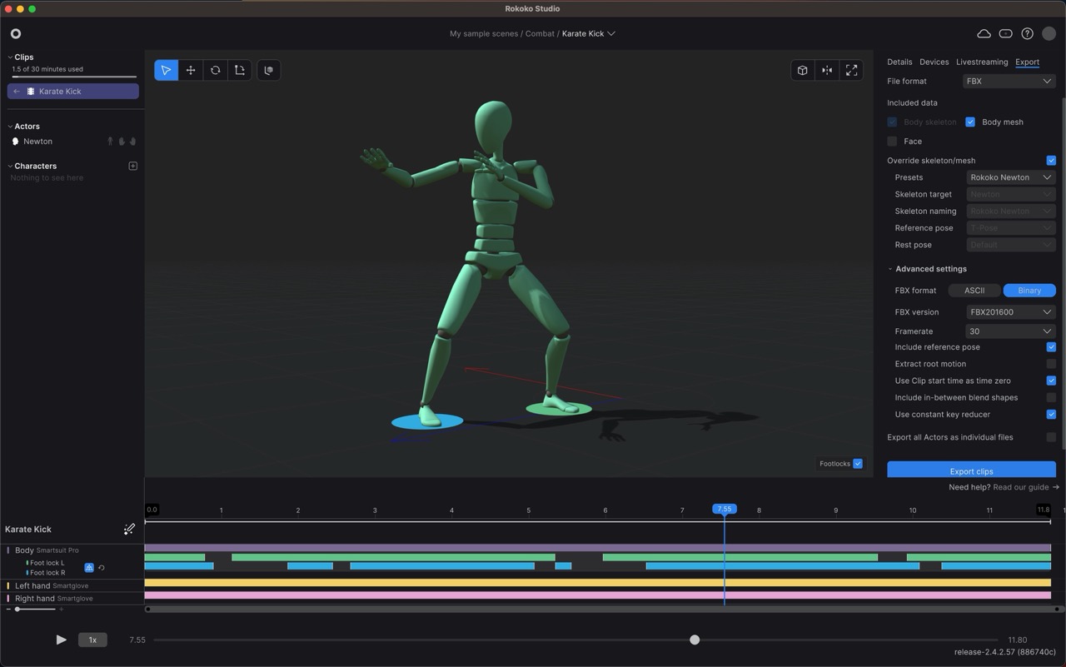The height and width of the screenshot is (667, 1066).
Task: Collapse the Actors section
Action: 9,127
